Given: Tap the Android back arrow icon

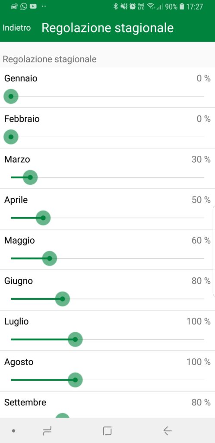Looking at the screenshot, I should point(168,430).
